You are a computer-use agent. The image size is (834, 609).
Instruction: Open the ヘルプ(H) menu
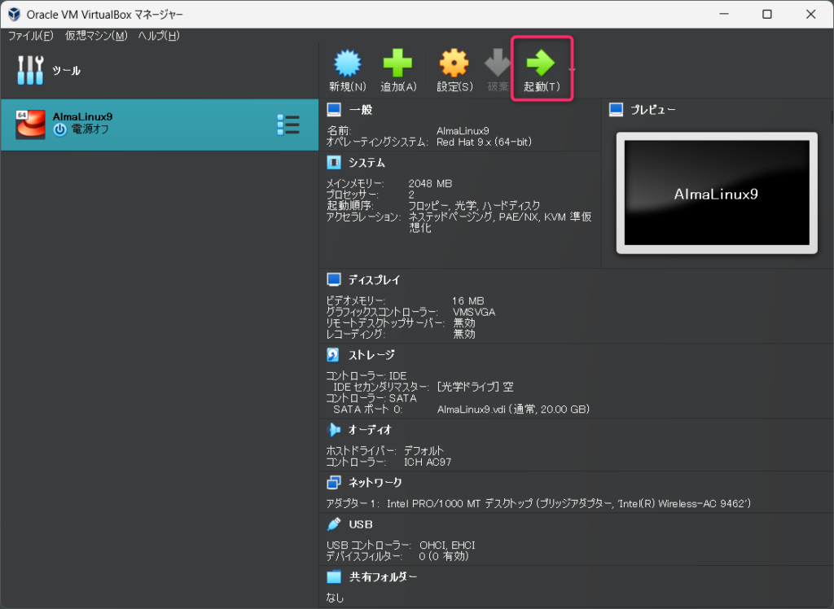[159, 36]
